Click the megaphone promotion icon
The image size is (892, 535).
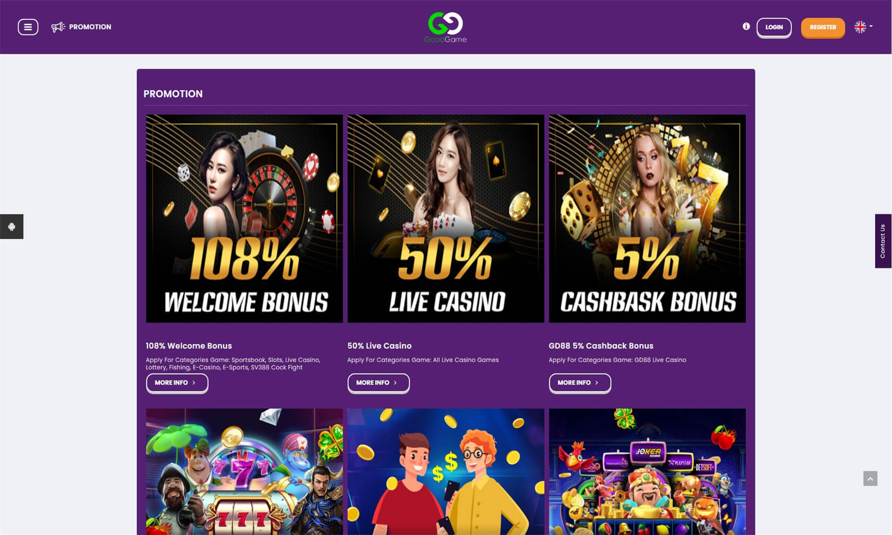tap(58, 27)
